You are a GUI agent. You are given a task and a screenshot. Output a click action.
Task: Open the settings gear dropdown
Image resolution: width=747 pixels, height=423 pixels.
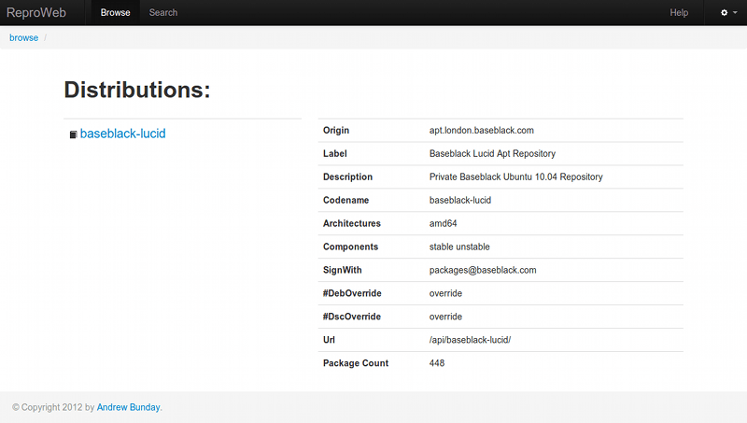(728, 13)
